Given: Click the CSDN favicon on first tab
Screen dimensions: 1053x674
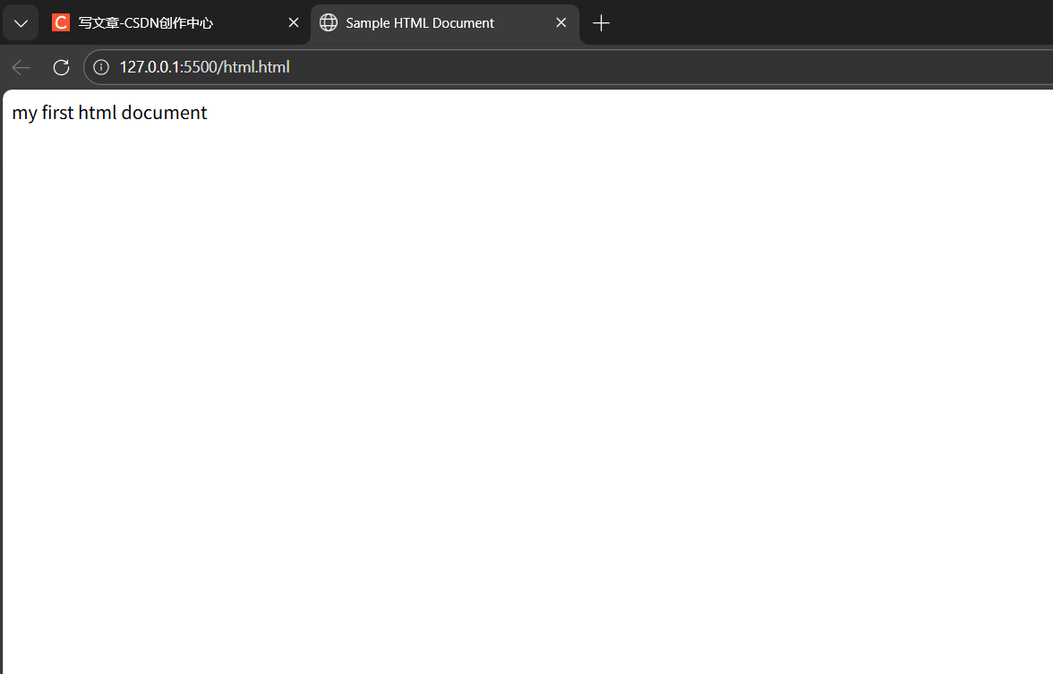Looking at the screenshot, I should (x=61, y=23).
